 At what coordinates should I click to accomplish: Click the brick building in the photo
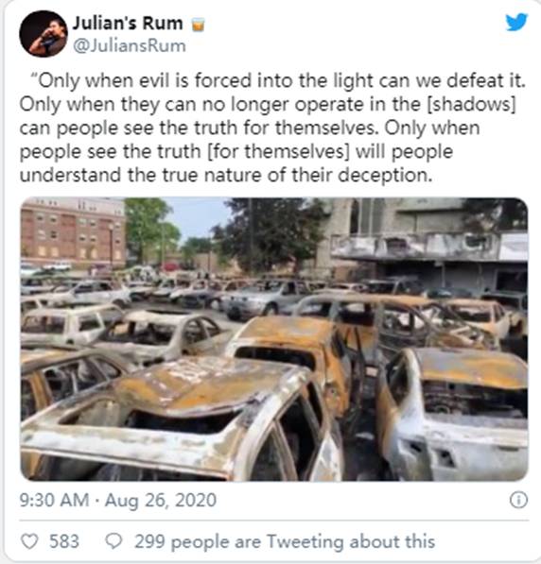point(73,232)
